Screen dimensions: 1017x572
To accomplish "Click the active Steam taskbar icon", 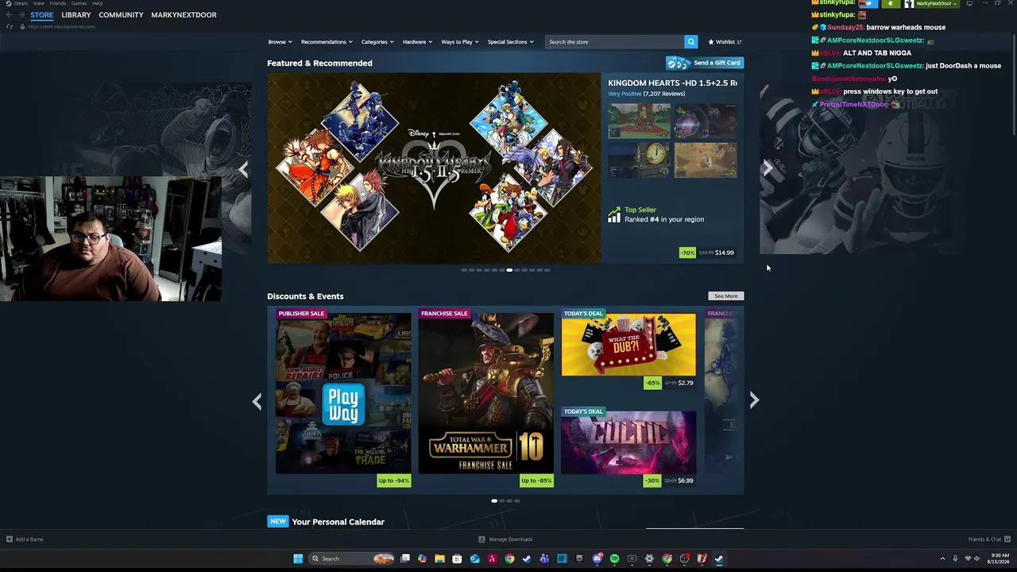I will pos(719,558).
